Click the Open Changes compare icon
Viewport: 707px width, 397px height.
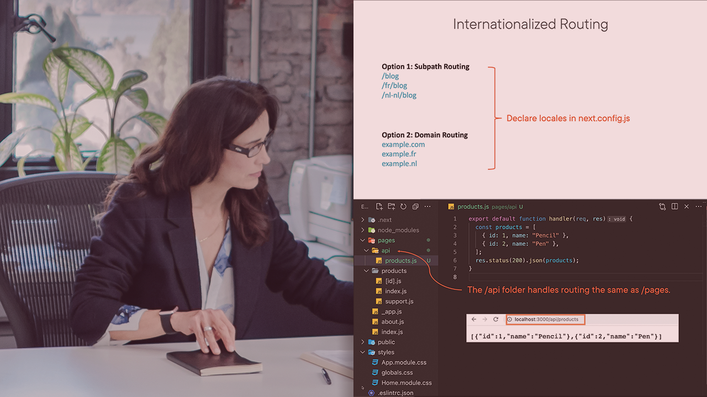(x=662, y=207)
